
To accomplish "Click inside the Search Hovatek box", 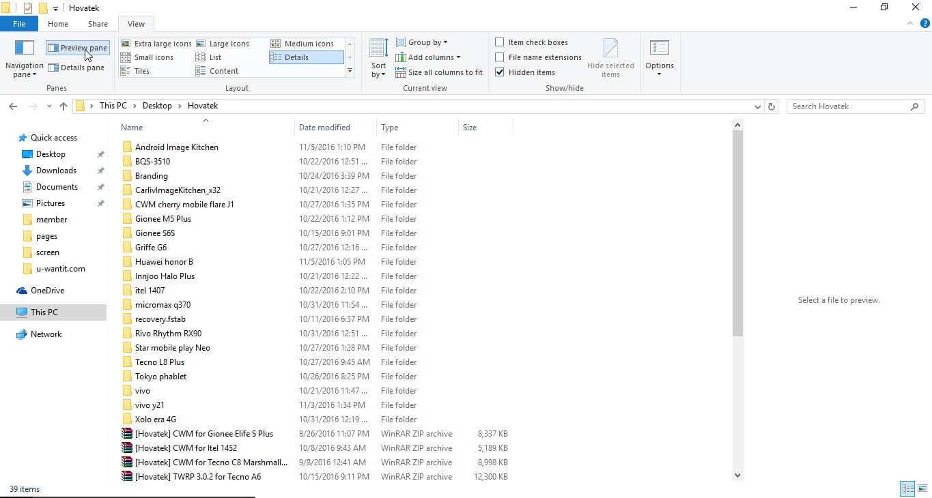I will (847, 106).
